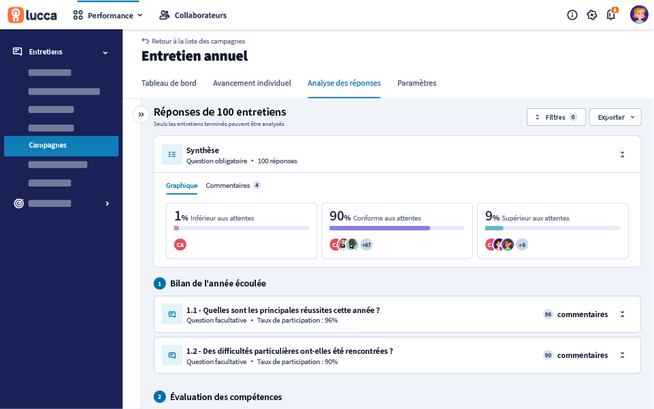Click the Évaluation des compétences heading
Screen dimensions: 654x409
(226, 397)
